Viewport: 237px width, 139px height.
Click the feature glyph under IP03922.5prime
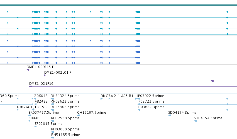tap(139, 99)
